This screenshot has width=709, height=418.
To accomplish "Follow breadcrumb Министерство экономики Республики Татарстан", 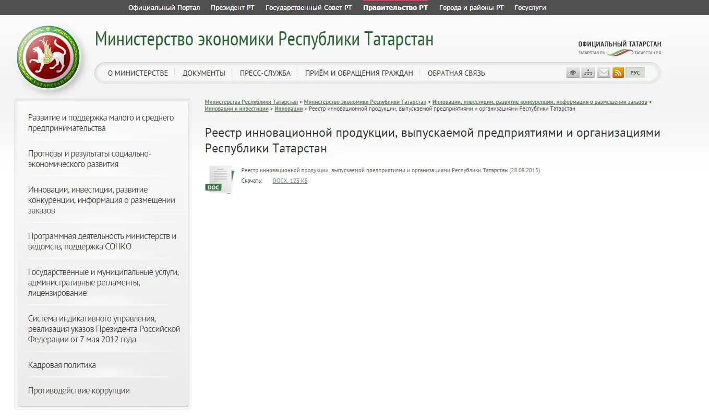I will click(x=365, y=102).
